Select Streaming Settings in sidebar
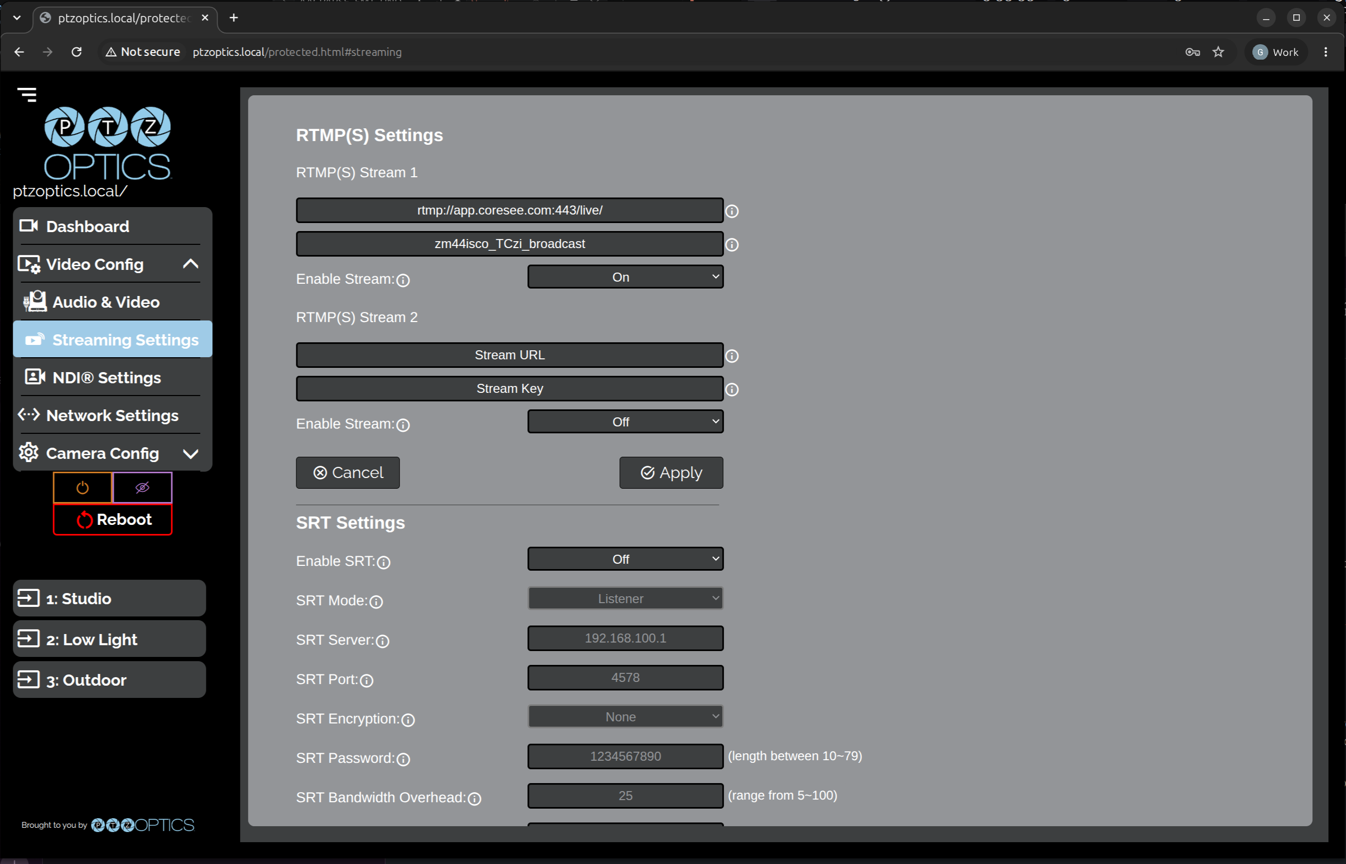Viewport: 1346px width, 864px height. point(112,340)
